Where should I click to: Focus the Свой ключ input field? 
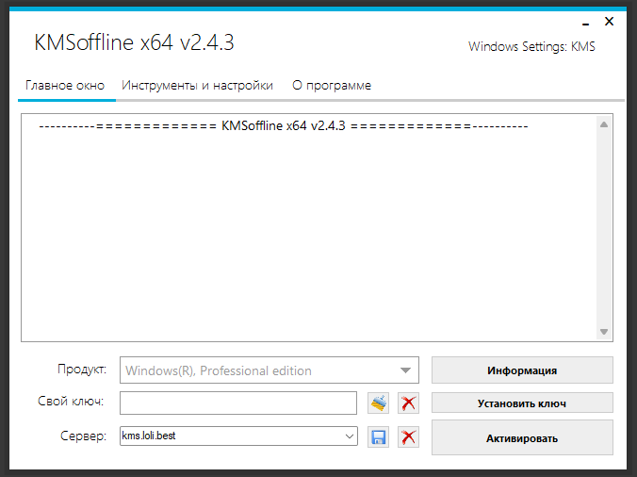237,403
